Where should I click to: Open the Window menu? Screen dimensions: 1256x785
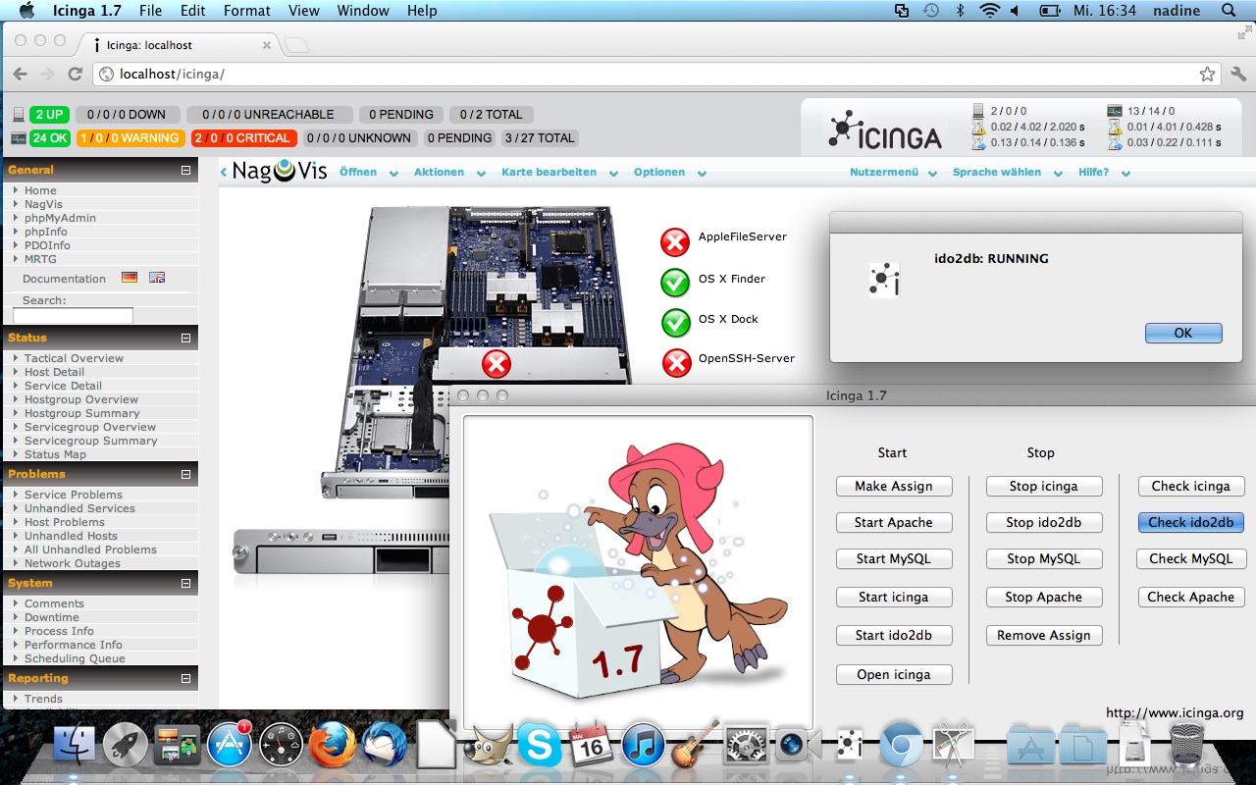pos(363,11)
